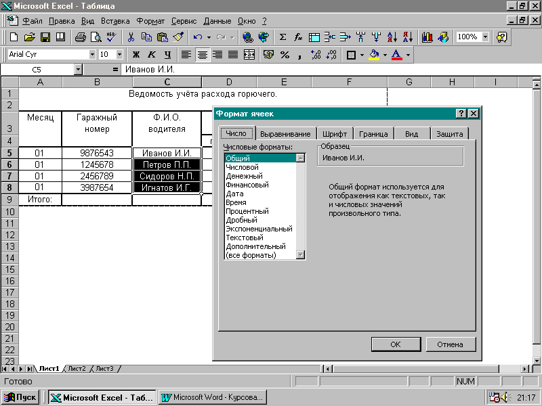Click the Save floppy disk icon
This screenshot has width=542, height=406.
45,37
